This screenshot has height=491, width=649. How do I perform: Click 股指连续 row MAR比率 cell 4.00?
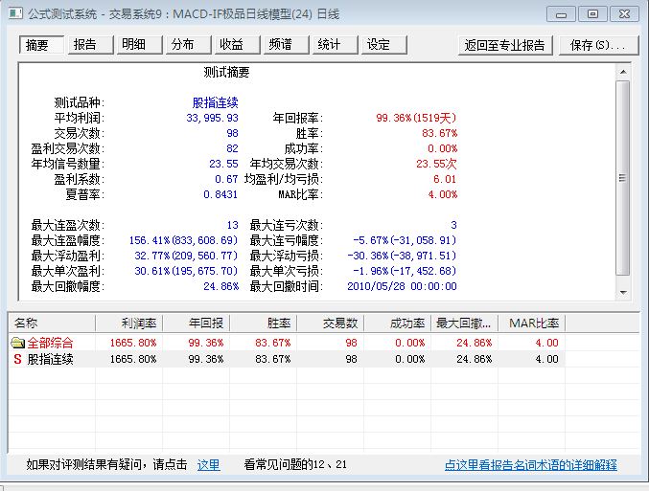[x=546, y=359]
